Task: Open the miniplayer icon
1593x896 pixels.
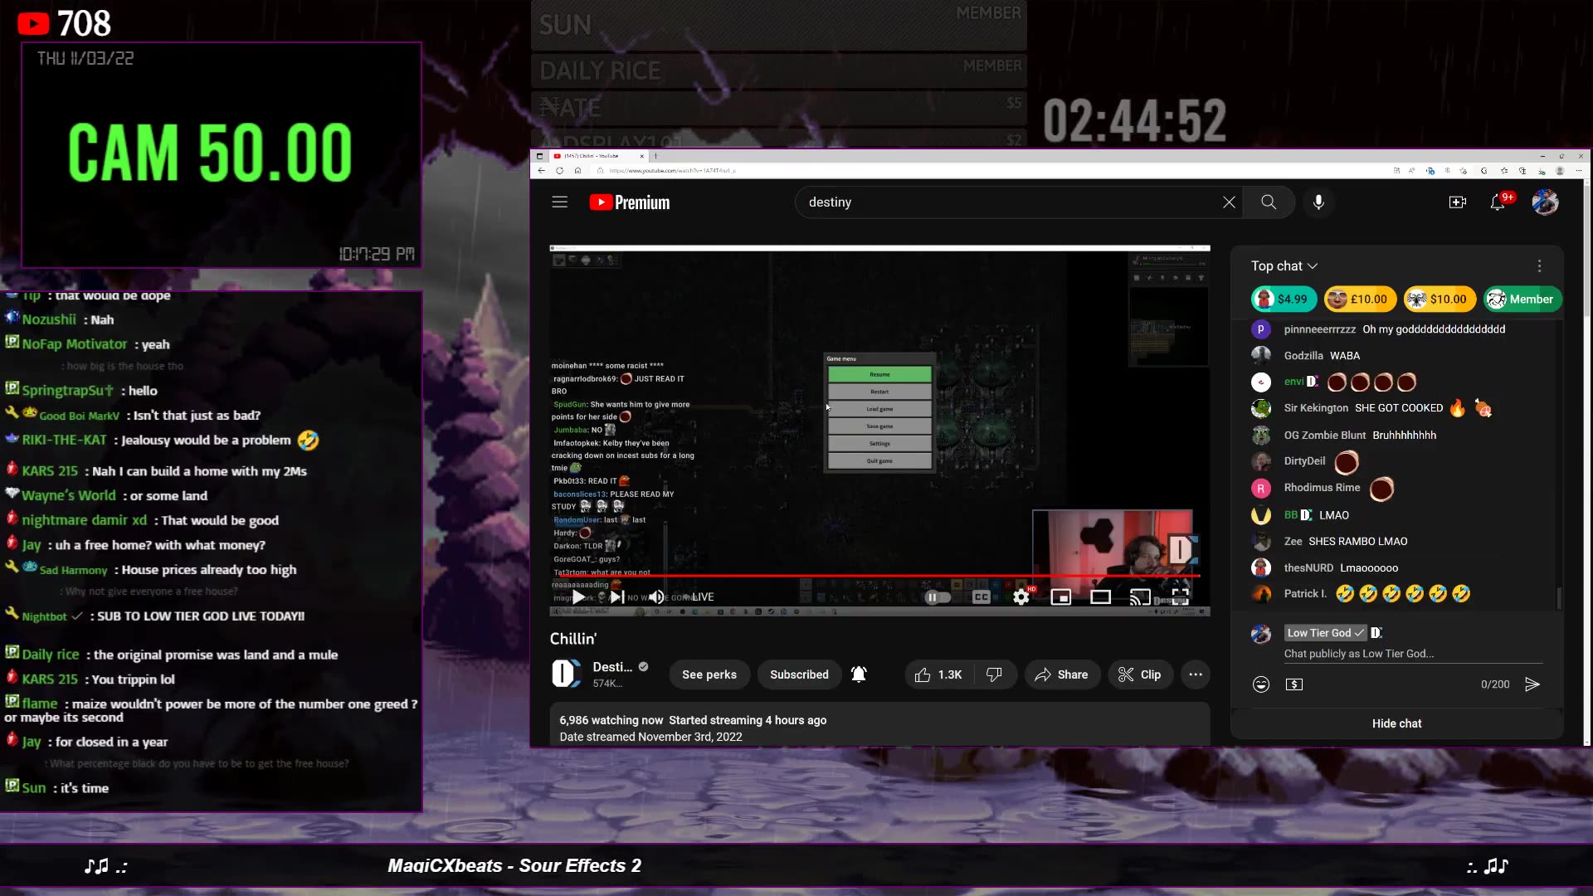Action: [x=1062, y=597]
